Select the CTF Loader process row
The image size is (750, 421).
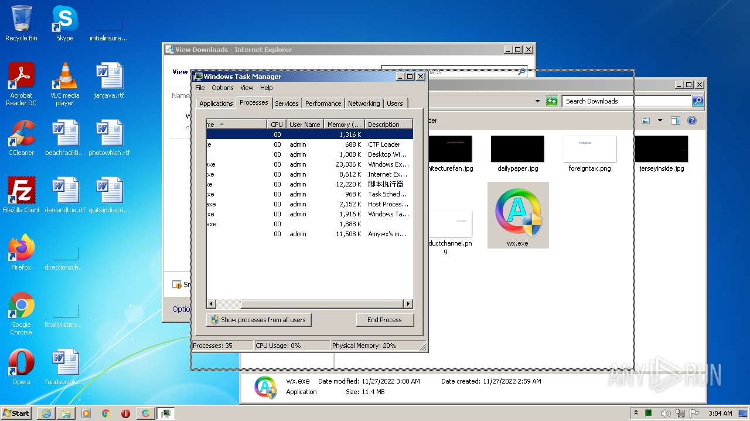(309, 144)
